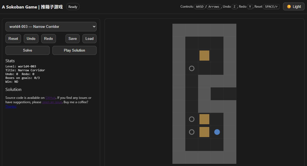Click Play Solution button
Viewport: 307px width, 166px height.
[74, 50]
